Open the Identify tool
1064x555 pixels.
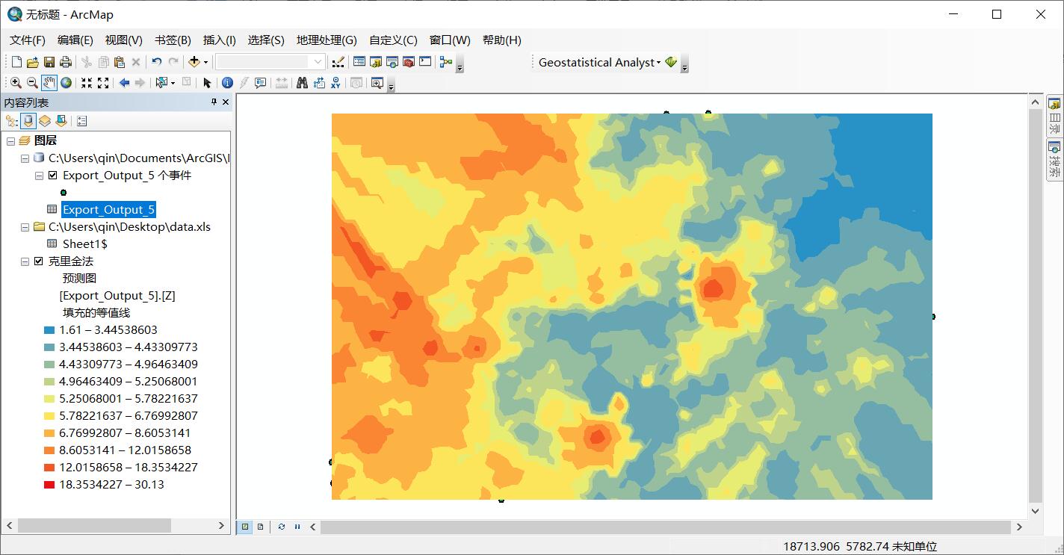tap(227, 82)
